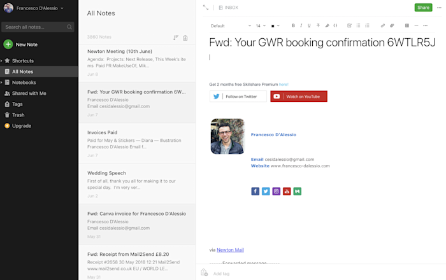
Task: Insert a hyperlink using link icon
Action: tap(383, 25)
